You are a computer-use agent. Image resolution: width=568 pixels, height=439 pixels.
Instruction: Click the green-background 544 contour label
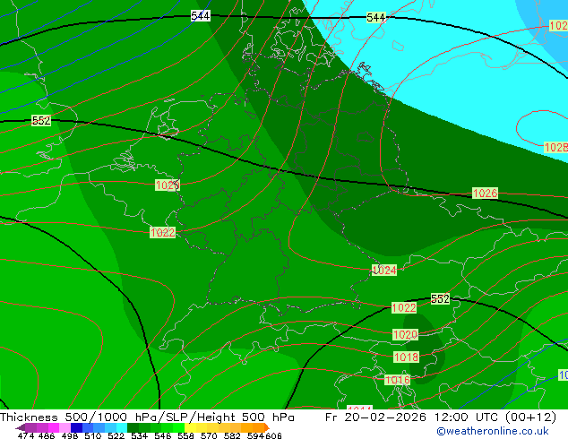tap(375, 17)
